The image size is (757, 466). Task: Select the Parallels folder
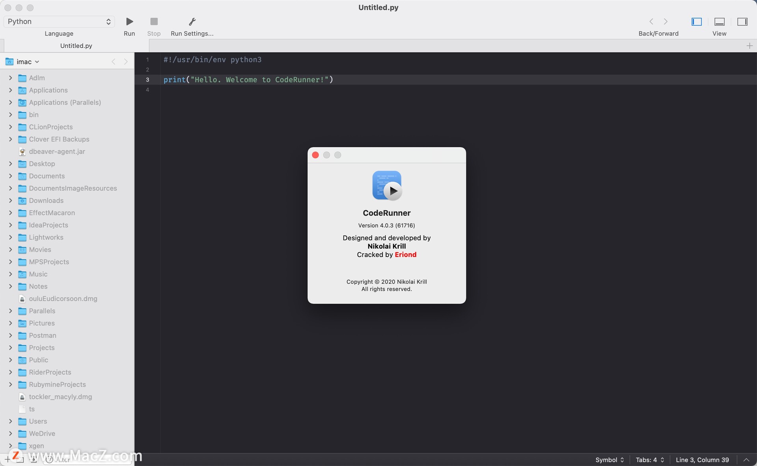point(42,311)
